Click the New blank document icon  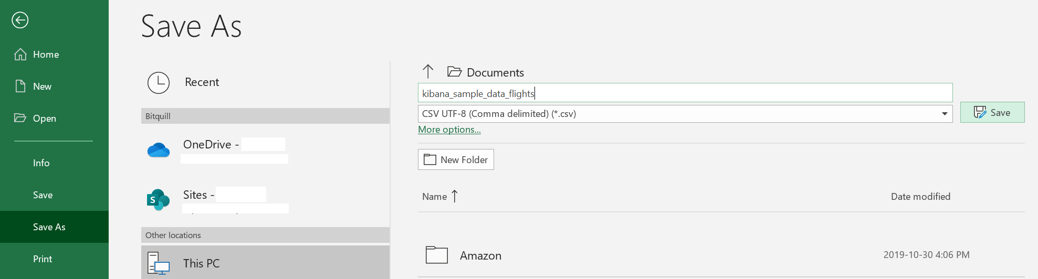[20, 87]
